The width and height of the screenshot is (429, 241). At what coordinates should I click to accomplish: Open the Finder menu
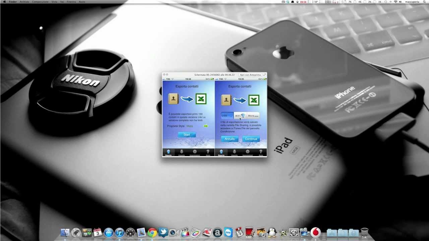point(13,2)
